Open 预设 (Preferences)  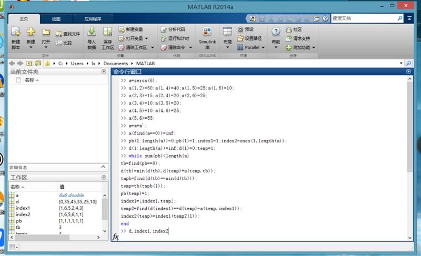tap(246, 29)
